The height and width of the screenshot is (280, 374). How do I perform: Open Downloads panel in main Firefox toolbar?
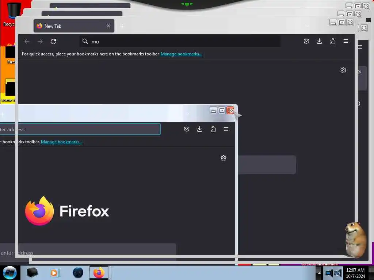coord(319,41)
